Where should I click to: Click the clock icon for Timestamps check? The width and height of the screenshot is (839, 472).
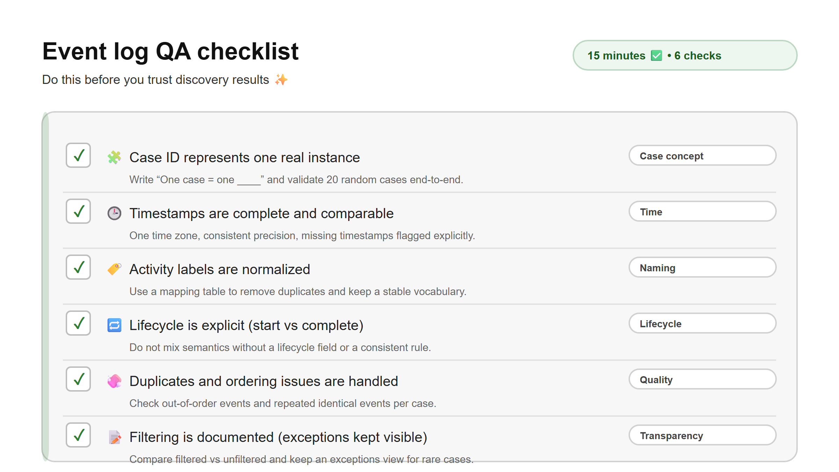click(114, 213)
